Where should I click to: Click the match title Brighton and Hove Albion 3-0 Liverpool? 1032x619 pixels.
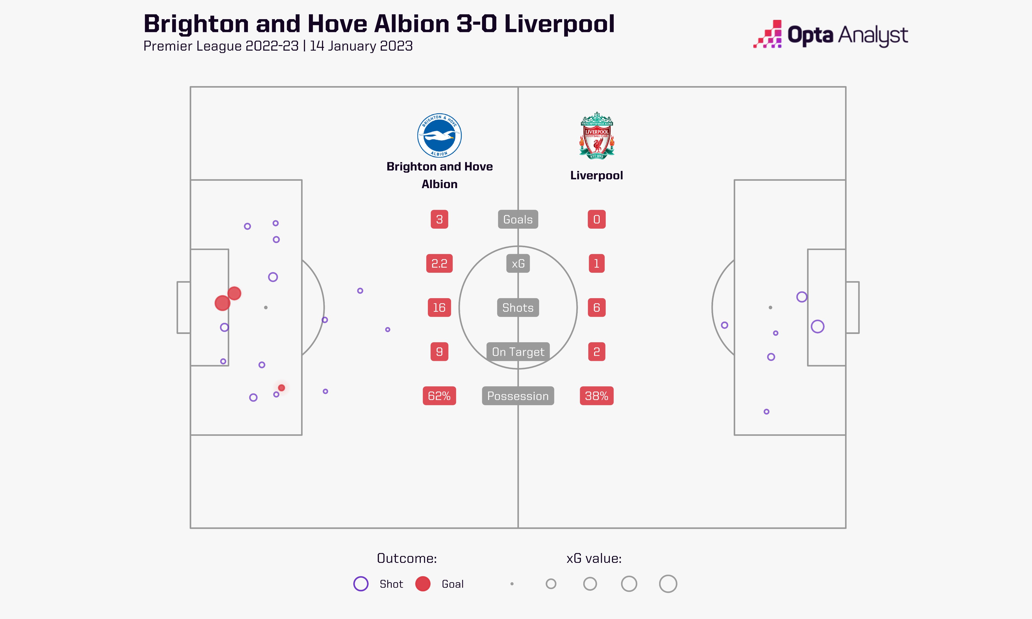point(379,24)
